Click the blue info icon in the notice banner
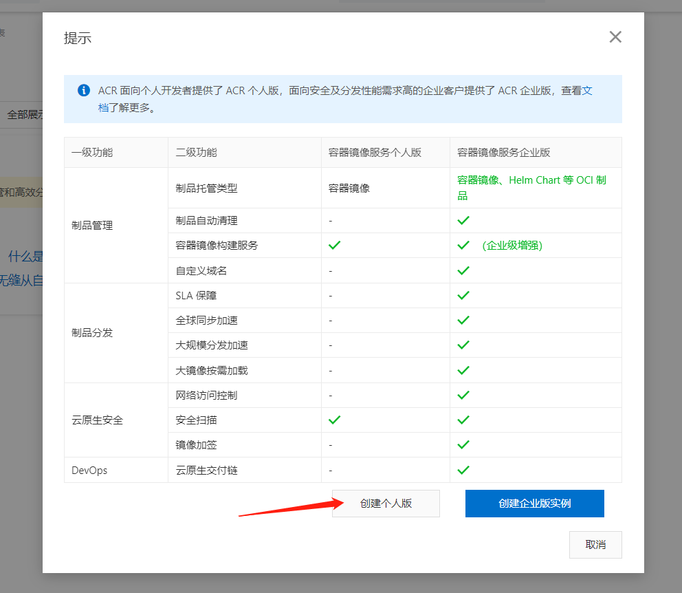Screen dimensions: 682x593 point(83,90)
